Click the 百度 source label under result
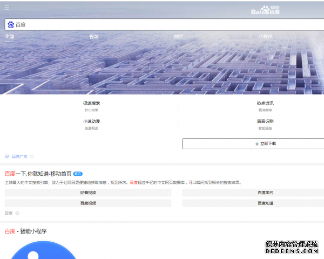Image resolution: width=324 pixels, height=259 pixels. click(9, 213)
